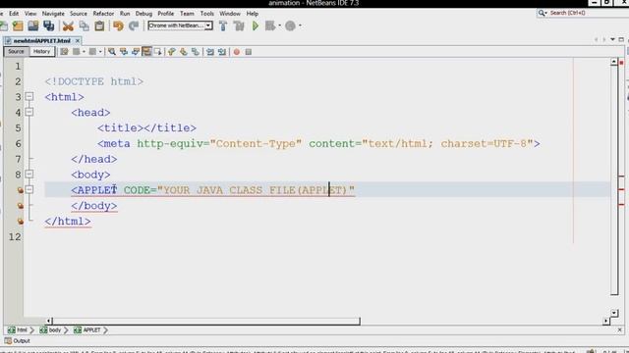Click error marker beside </html> line

click(x=20, y=222)
